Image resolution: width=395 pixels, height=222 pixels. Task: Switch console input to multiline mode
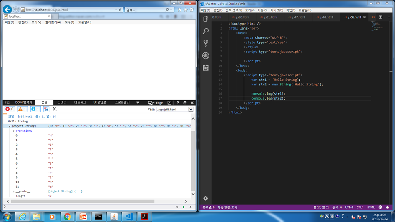191,207
